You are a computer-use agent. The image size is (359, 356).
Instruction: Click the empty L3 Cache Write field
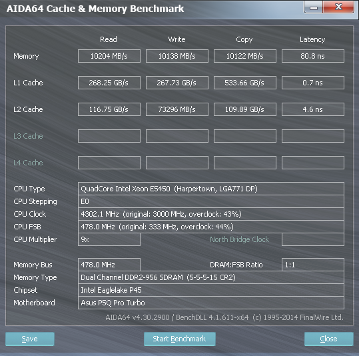coord(177,136)
